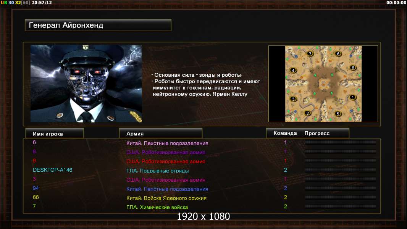407x229 pixels.
Task: Click start position 1 marker on map
Action: click(x=352, y=97)
